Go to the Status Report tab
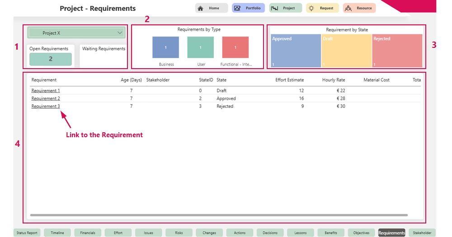 [27, 232]
